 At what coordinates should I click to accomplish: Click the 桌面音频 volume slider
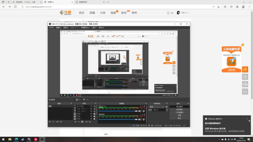[x=118, y=120]
